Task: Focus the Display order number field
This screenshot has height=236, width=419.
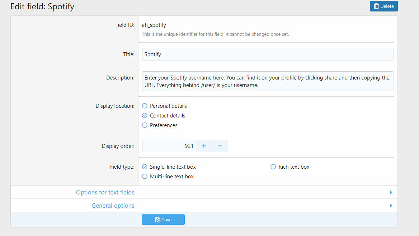Action: 169,146
